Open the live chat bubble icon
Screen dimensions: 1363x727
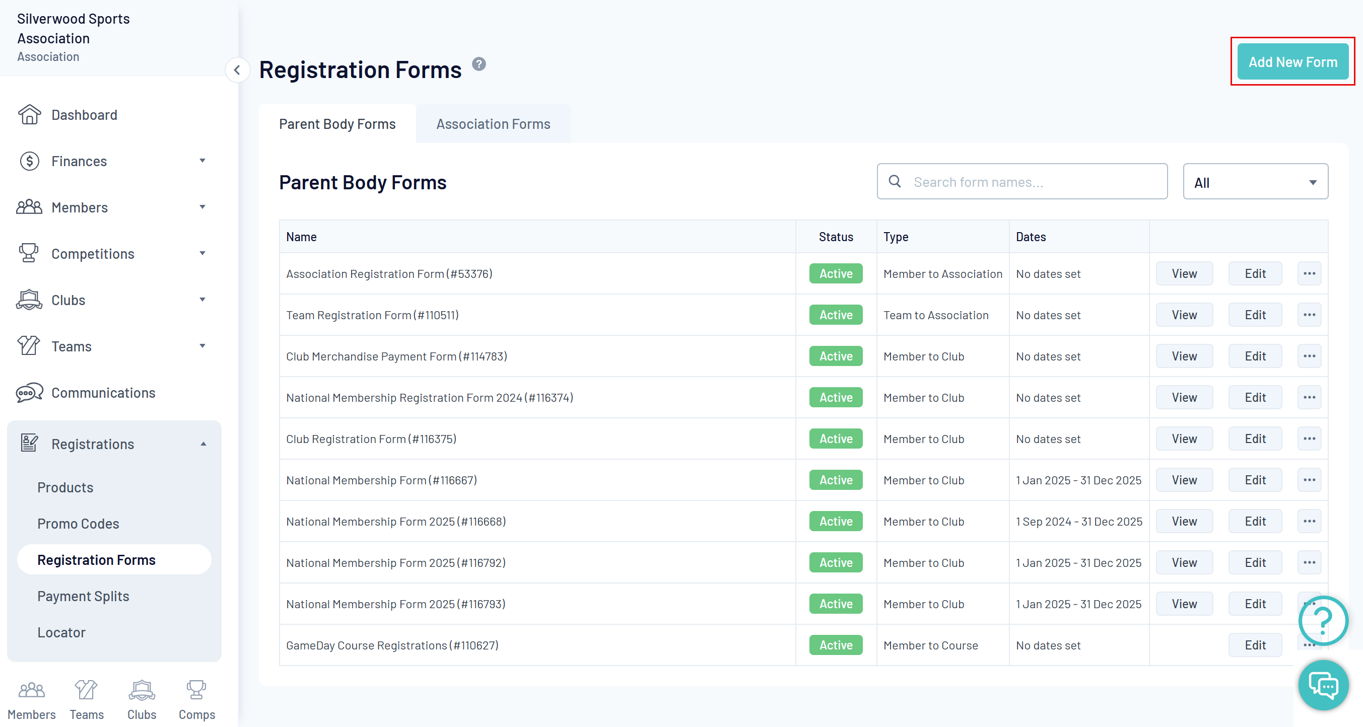pos(1323,685)
